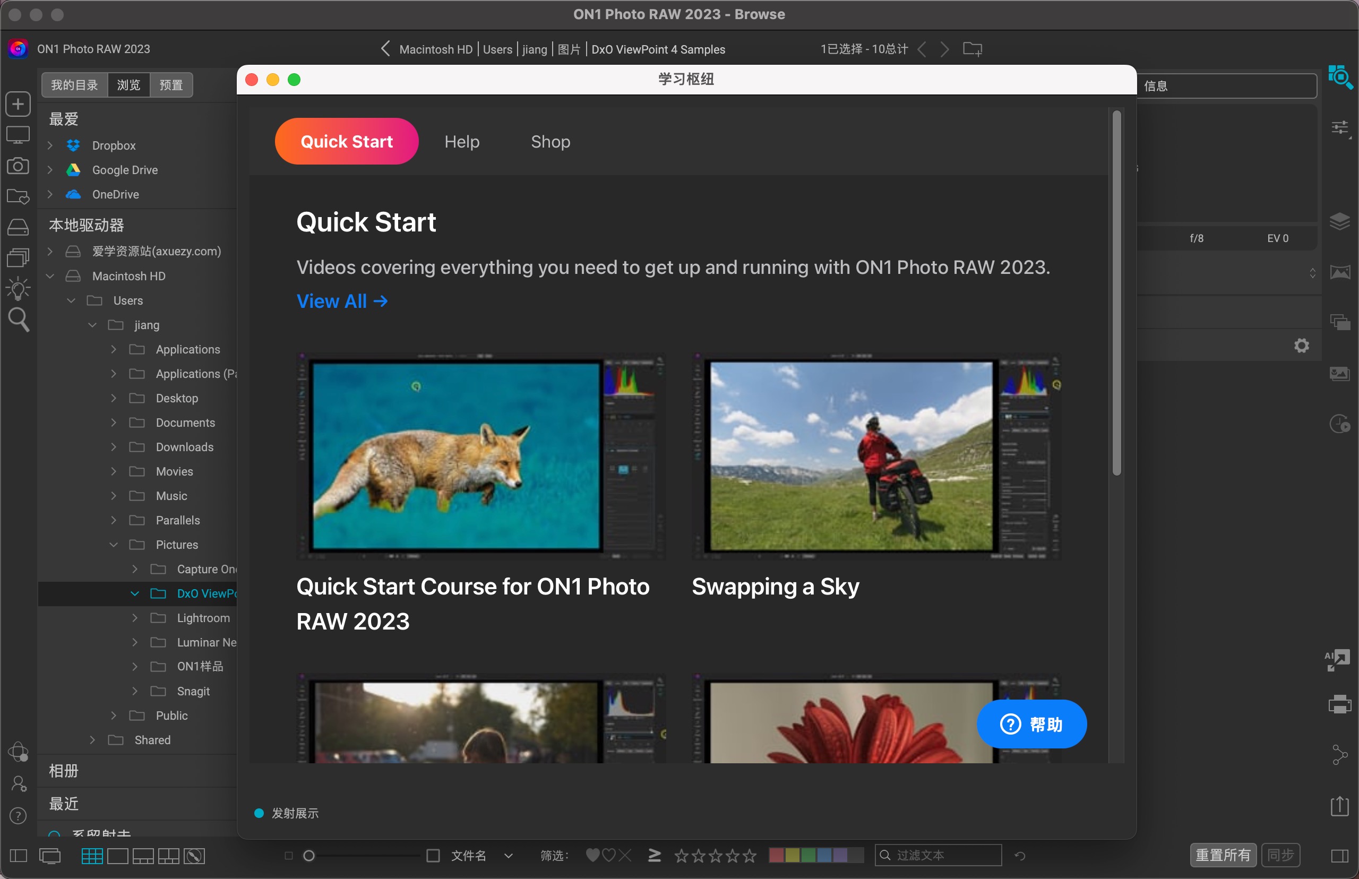Enable star rating filter checkbox area
This screenshot has height=879, width=1359.
(x=655, y=855)
